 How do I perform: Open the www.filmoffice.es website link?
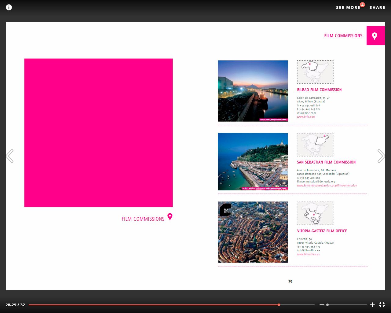[308, 254]
